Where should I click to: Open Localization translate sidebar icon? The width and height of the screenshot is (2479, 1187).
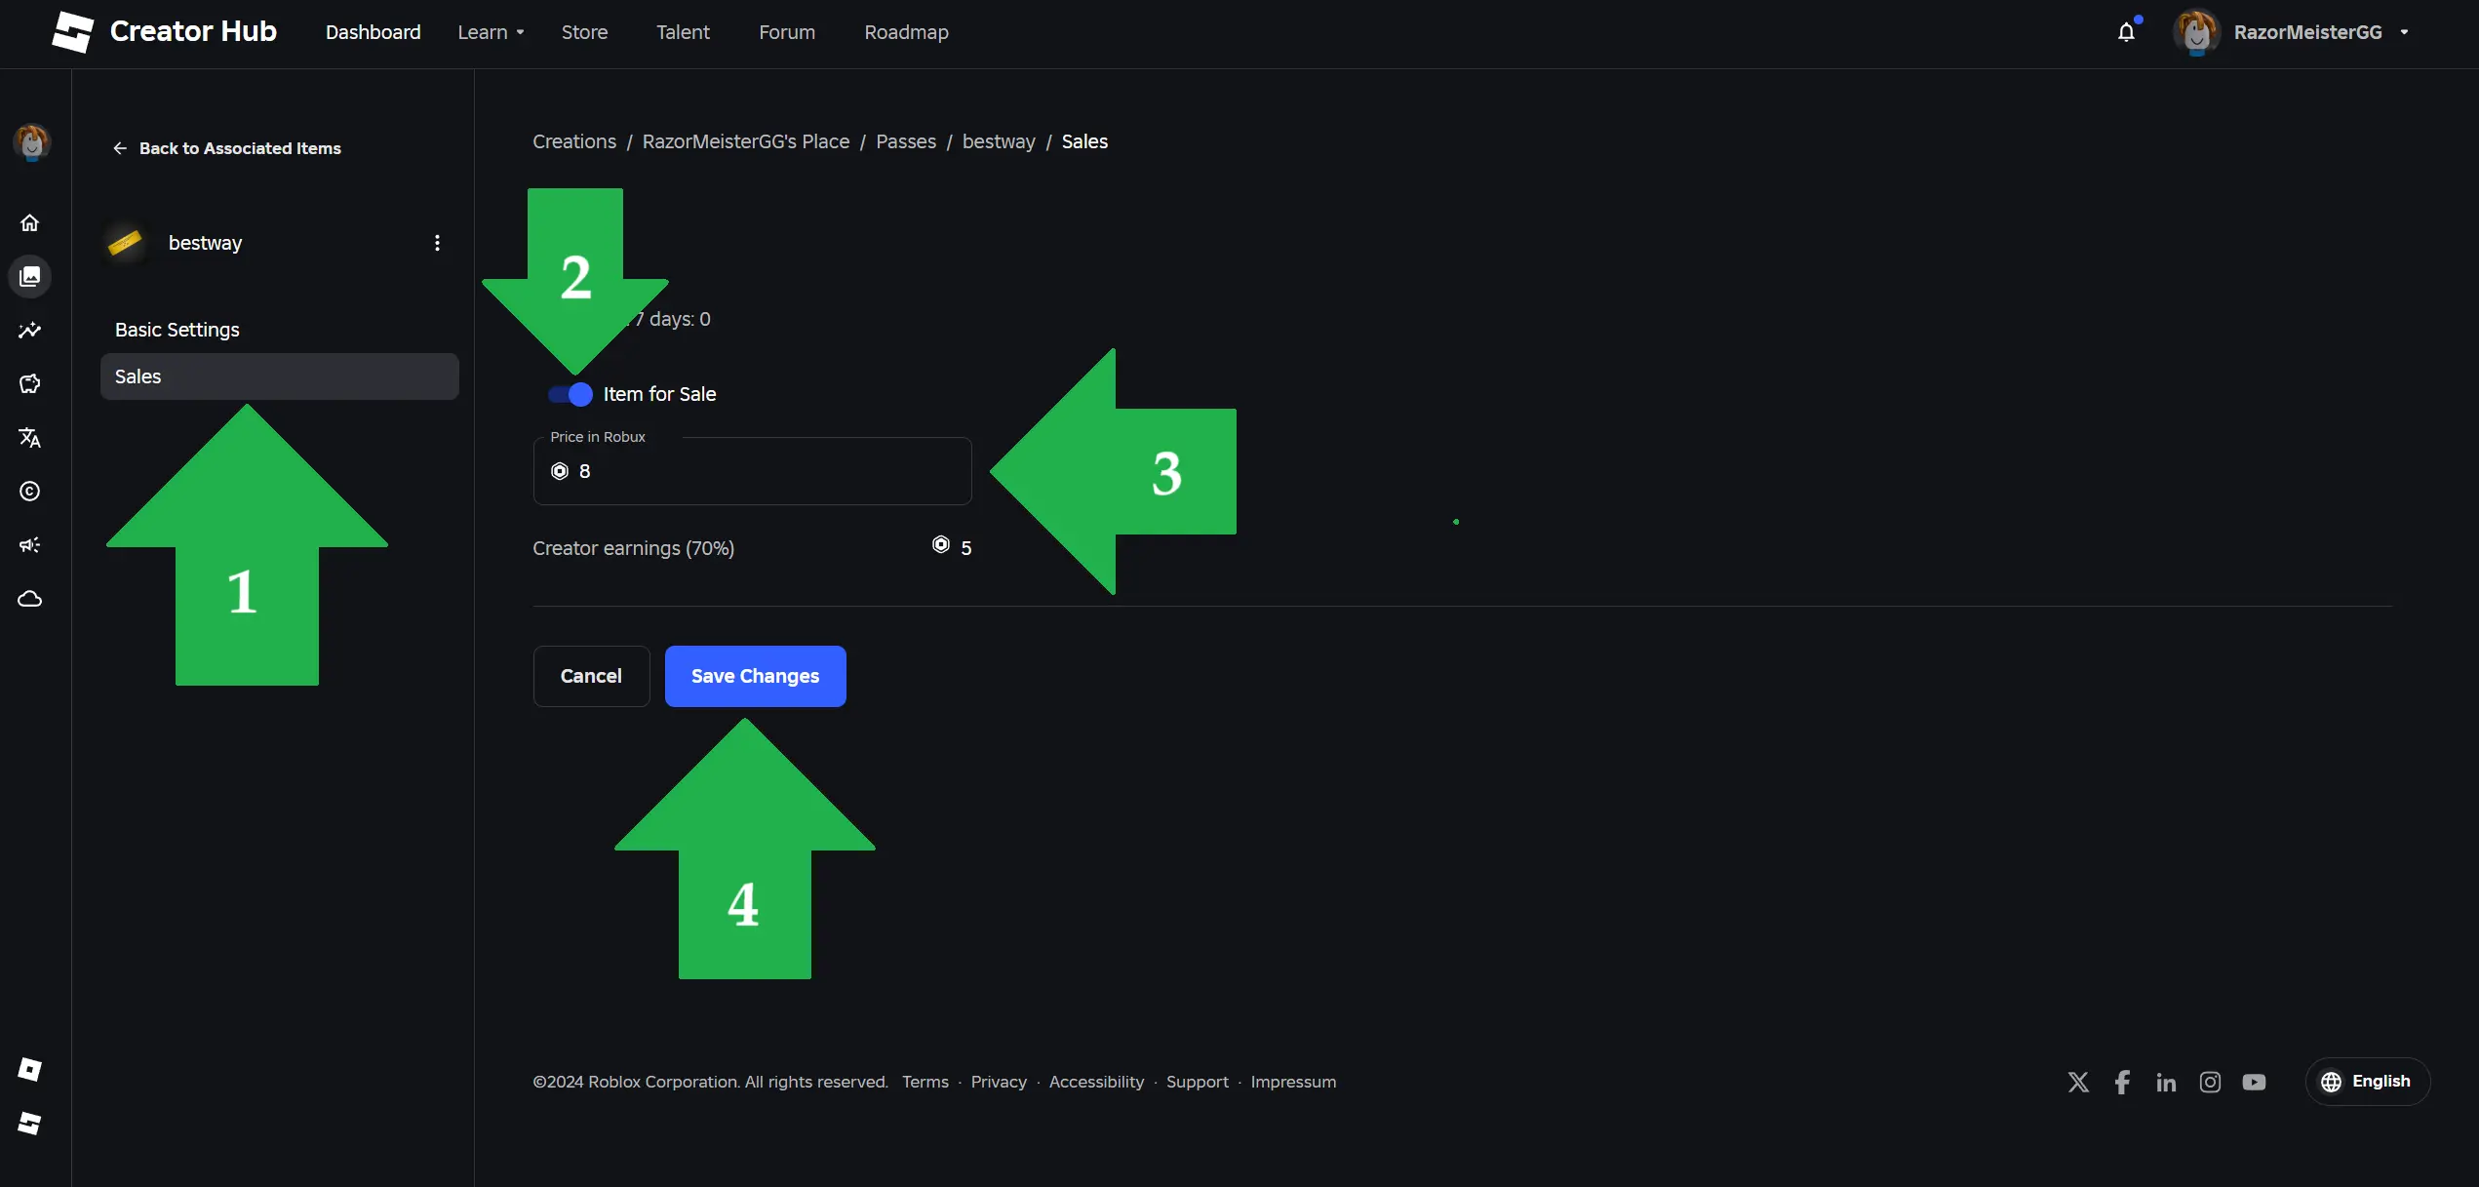pyautogui.click(x=30, y=438)
